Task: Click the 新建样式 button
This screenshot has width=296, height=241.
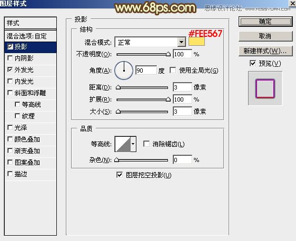Action: (265, 51)
